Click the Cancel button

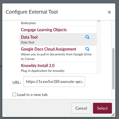[x=81, y=108]
